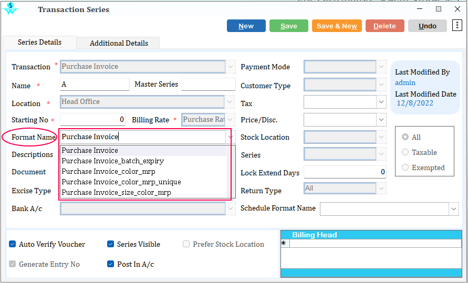468x283 pixels.
Task: Disable Post In A/c checkbox
Action: coord(110,264)
